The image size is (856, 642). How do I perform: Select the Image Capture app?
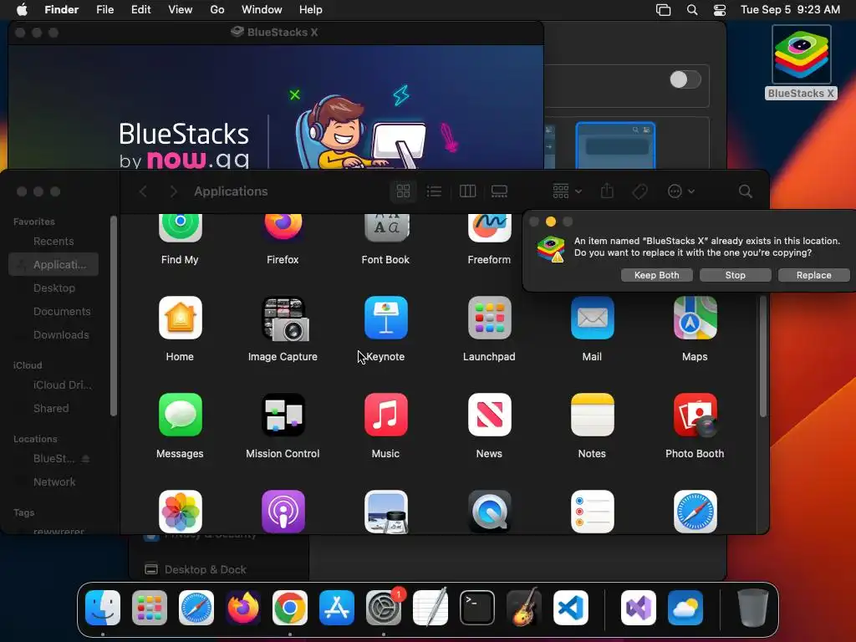coord(286,318)
